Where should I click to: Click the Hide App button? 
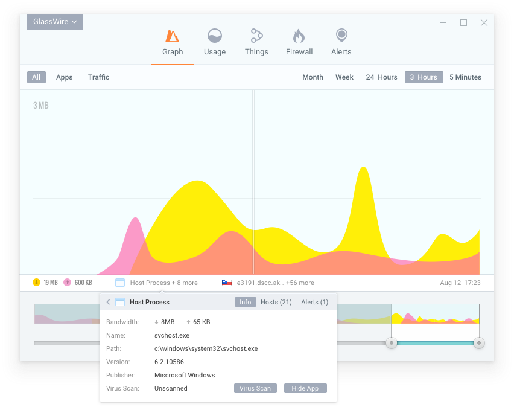[x=305, y=388]
